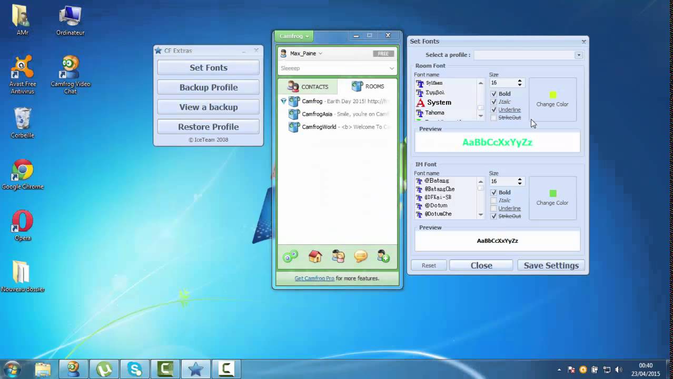Select the Ordinateur desktop icon
Viewport: 673px width, 379px height.
[x=70, y=20]
